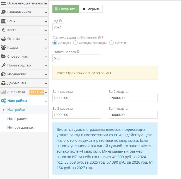Click the printer icon for Отчеты
The width and height of the screenshot is (181, 179).
[x=3, y=39]
